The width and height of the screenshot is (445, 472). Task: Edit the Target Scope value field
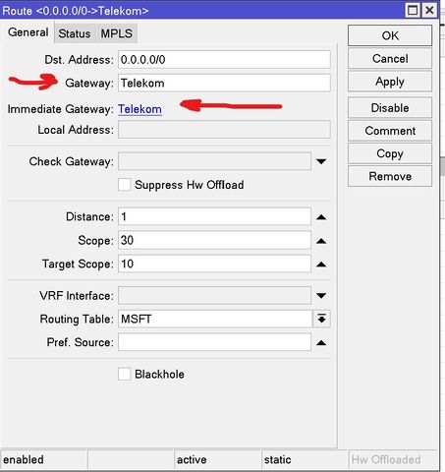214,264
